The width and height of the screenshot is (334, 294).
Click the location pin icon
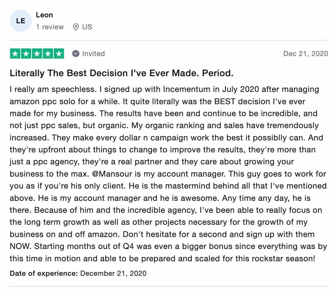click(x=76, y=27)
